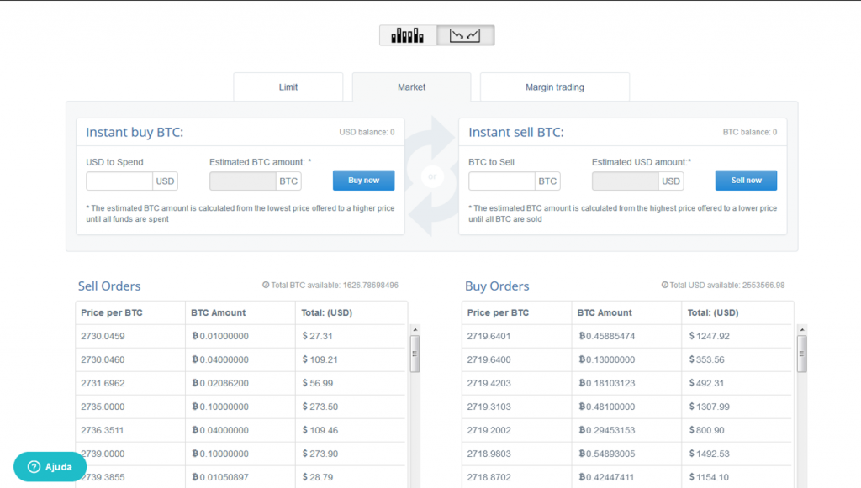Click buy amount 0.48100000
This screenshot has width=861, height=488.
(x=607, y=407)
